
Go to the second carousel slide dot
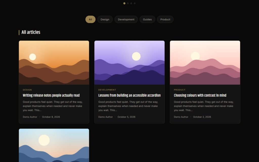tap(128, 3)
